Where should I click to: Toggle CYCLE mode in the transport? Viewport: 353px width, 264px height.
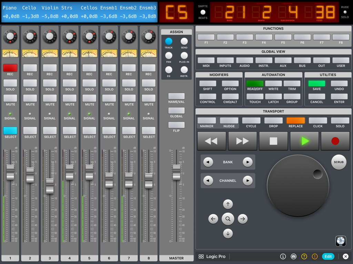[x=251, y=122]
